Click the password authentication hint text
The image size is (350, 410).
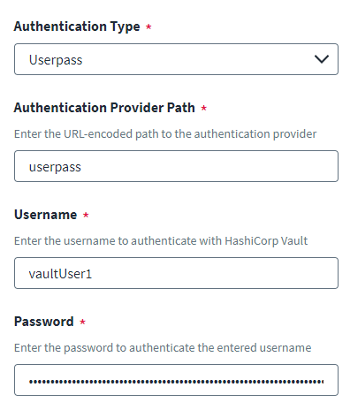point(163,348)
